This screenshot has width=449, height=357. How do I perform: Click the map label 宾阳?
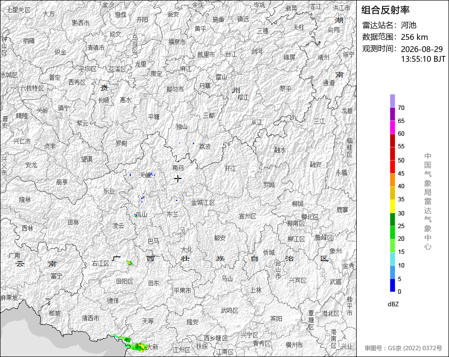click(x=276, y=319)
